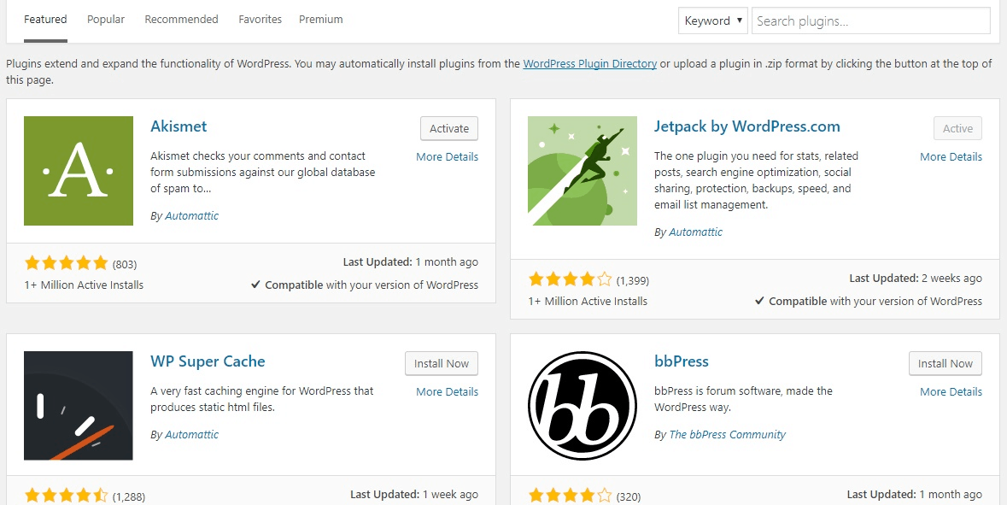The width and height of the screenshot is (1007, 505).
Task: Open The bbPress Community author link
Action: point(727,434)
